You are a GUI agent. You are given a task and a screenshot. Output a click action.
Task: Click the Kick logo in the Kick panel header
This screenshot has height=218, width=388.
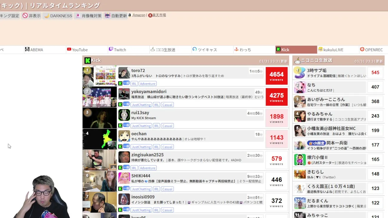pyautogui.click(x=88, y=60)
